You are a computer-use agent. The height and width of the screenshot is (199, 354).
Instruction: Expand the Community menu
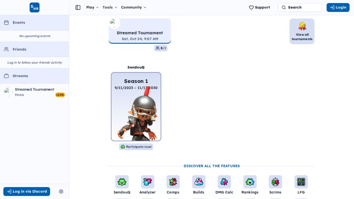134,8
